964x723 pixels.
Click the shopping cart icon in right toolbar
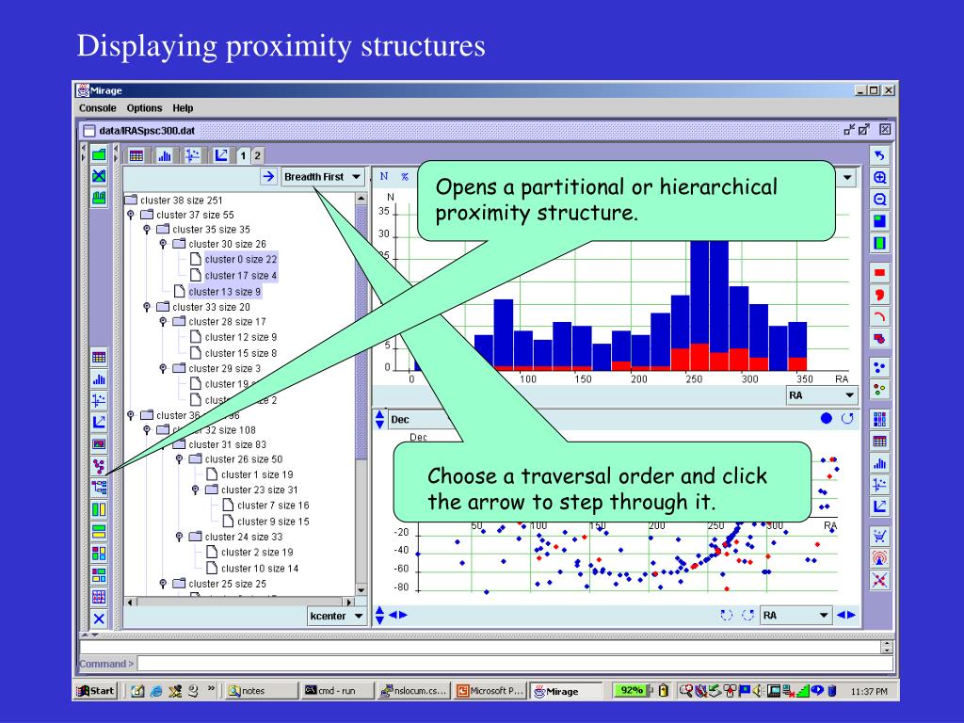click(880, 536)
